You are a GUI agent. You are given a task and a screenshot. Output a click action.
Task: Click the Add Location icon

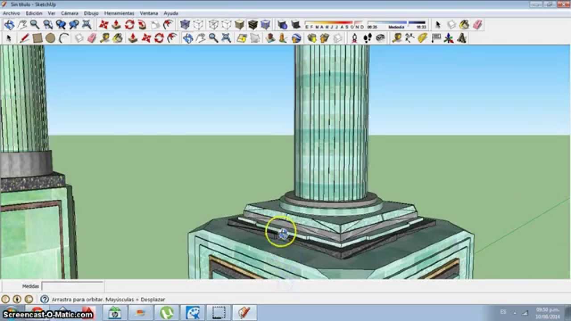[242, 38]
